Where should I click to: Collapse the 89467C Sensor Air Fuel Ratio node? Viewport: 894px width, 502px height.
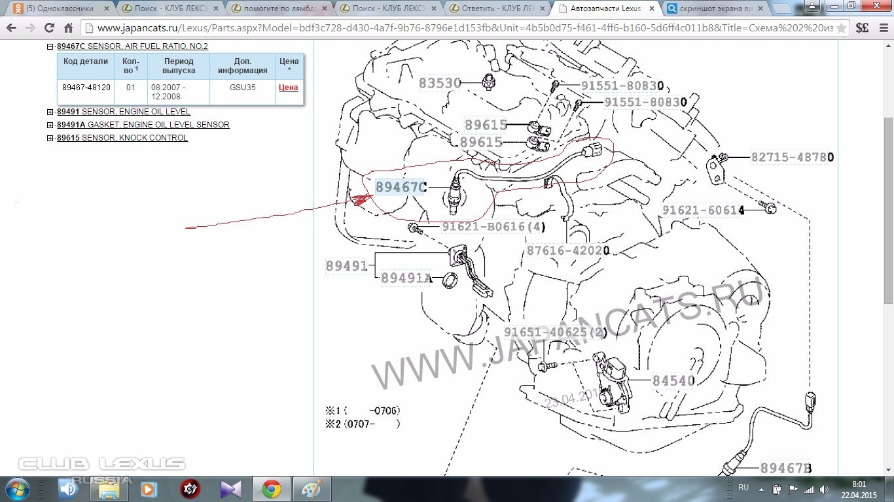tap(50, 46)
